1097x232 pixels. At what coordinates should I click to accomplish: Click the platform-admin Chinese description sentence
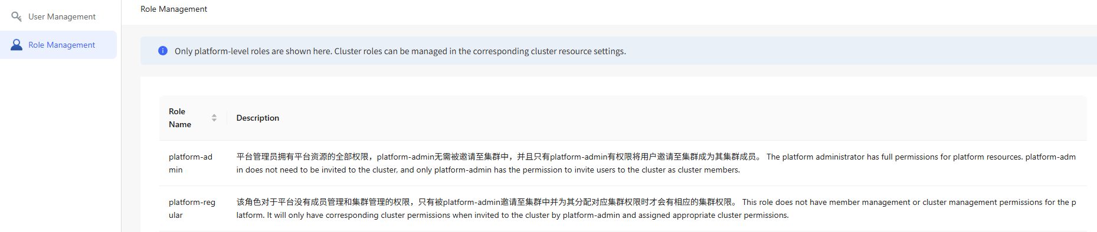tap(499, 157)
